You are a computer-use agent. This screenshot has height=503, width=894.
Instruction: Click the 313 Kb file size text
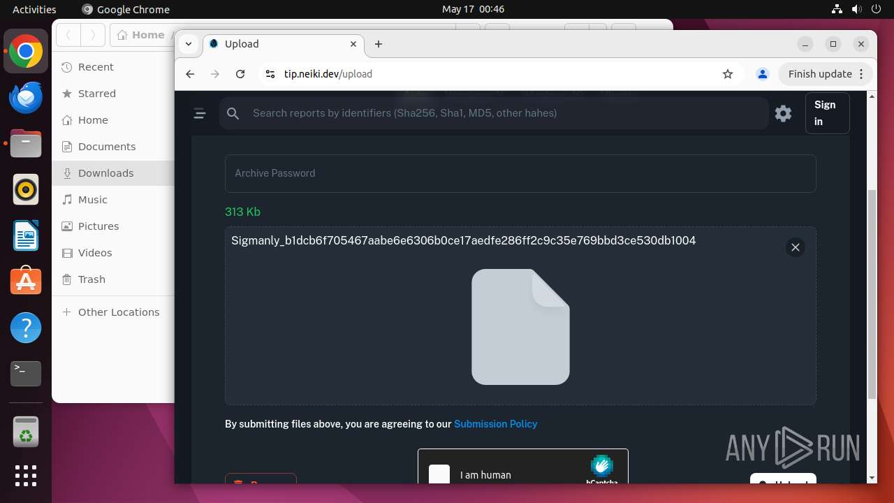[242, 212]
